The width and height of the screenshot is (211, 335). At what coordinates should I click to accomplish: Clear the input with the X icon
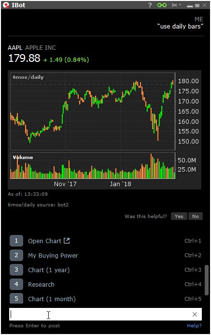coord(195,314)
